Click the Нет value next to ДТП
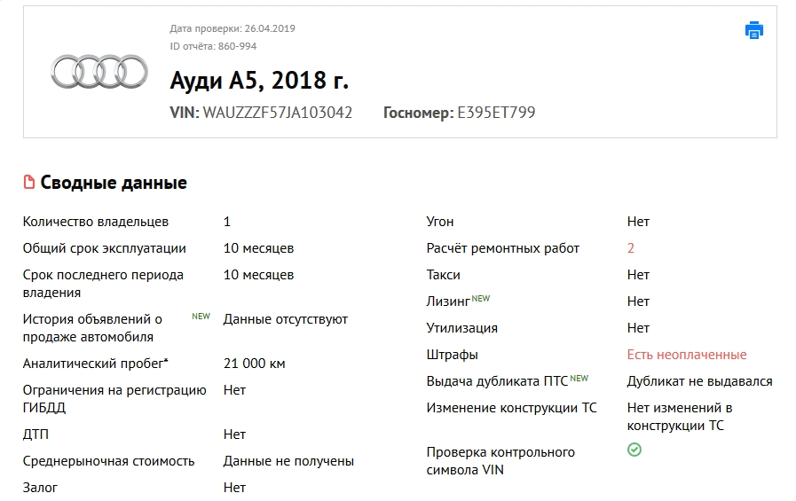 (x=234, y=434)
